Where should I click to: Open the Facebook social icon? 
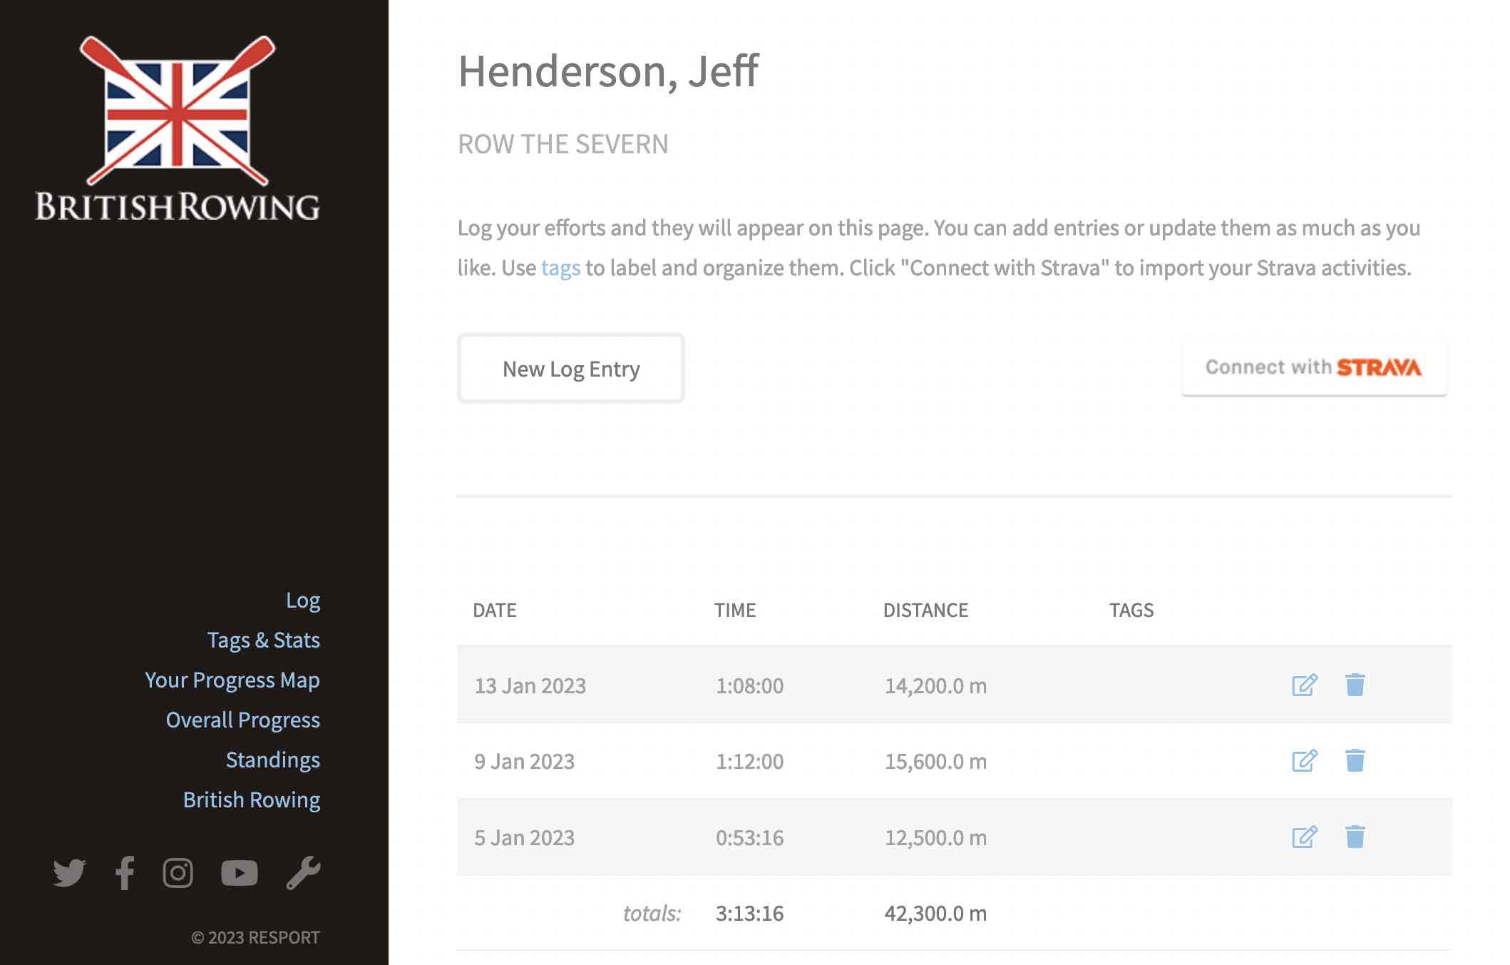coord(125,873)
